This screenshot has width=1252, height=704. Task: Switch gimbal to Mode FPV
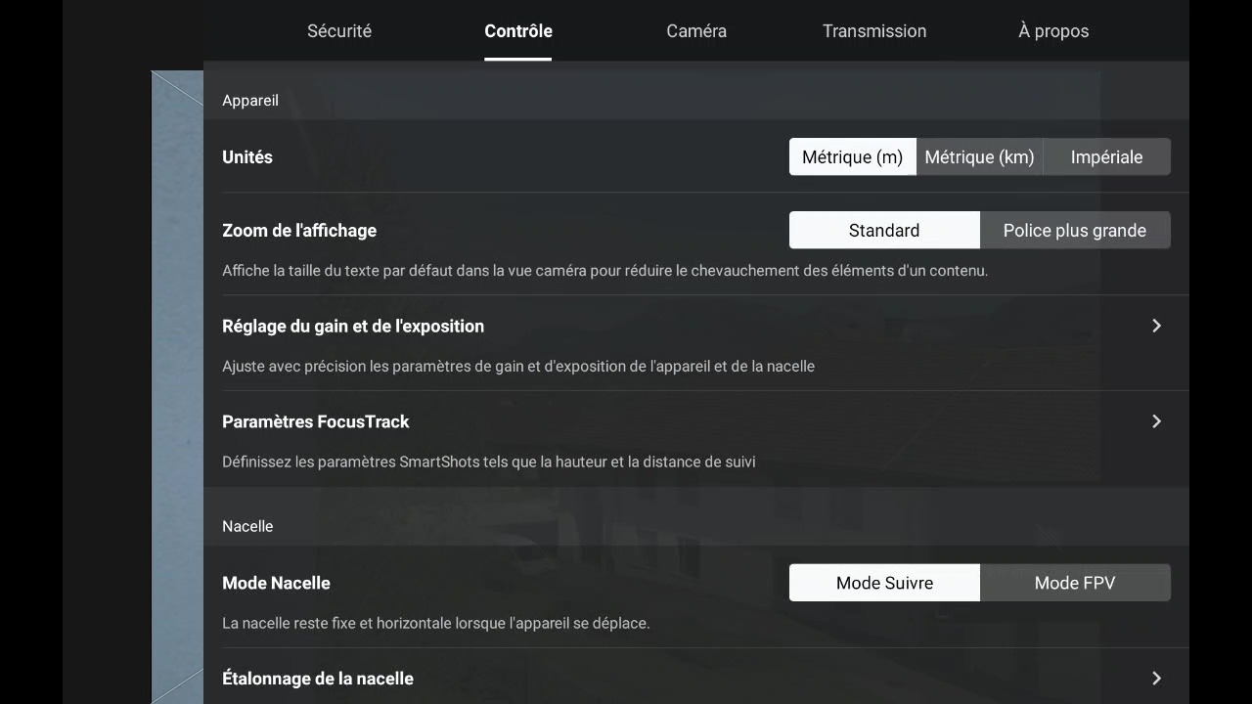coord(1075,583)
